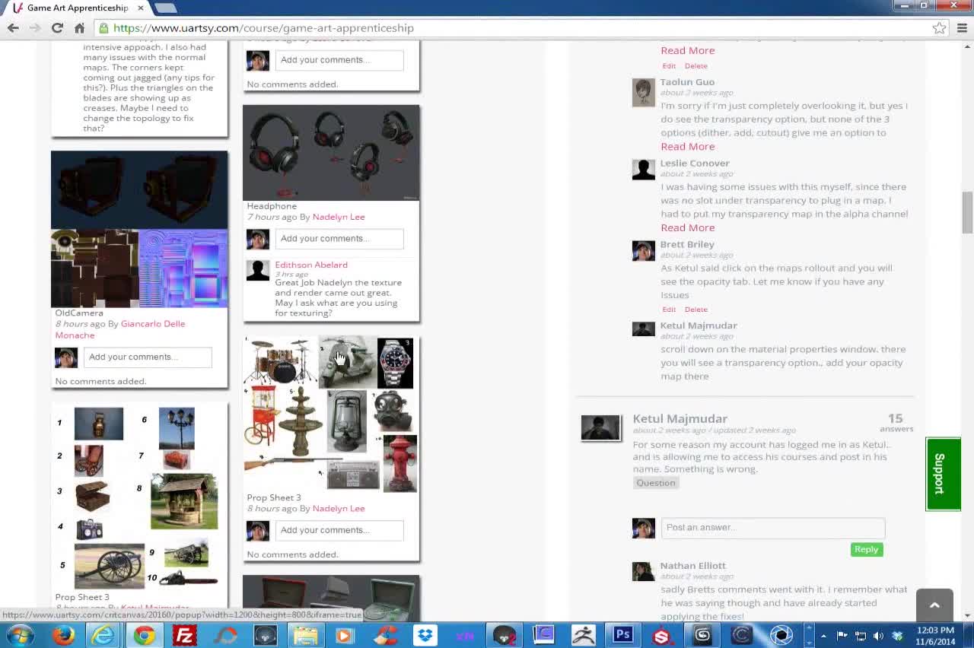Open Nadelyn Lee's Prop Sheet 3 image
This screenshot has height=648, width=974.
(x=331, y=415)
